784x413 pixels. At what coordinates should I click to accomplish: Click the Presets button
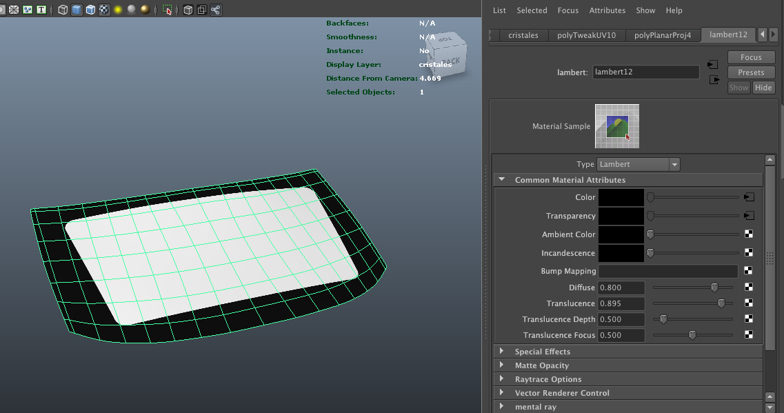click(751, 72)
